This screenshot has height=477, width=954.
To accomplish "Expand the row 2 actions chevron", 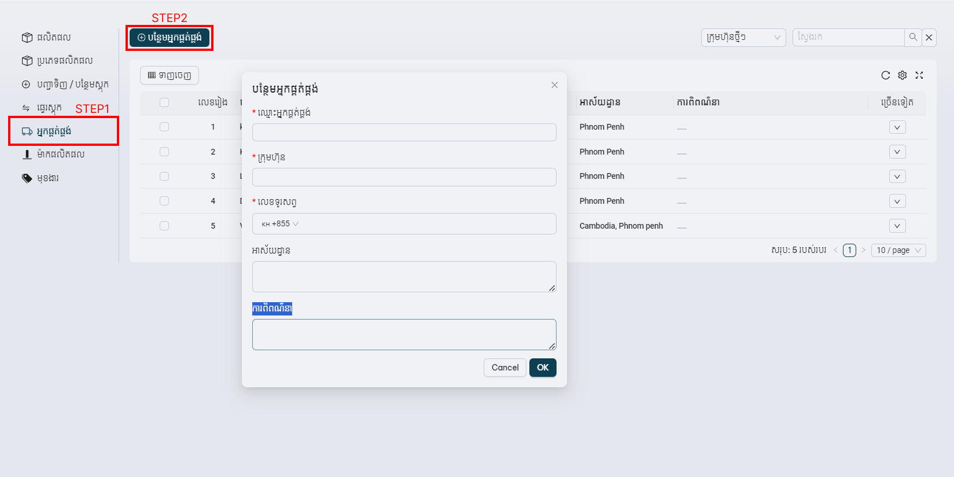I will [x=897, y=152].
